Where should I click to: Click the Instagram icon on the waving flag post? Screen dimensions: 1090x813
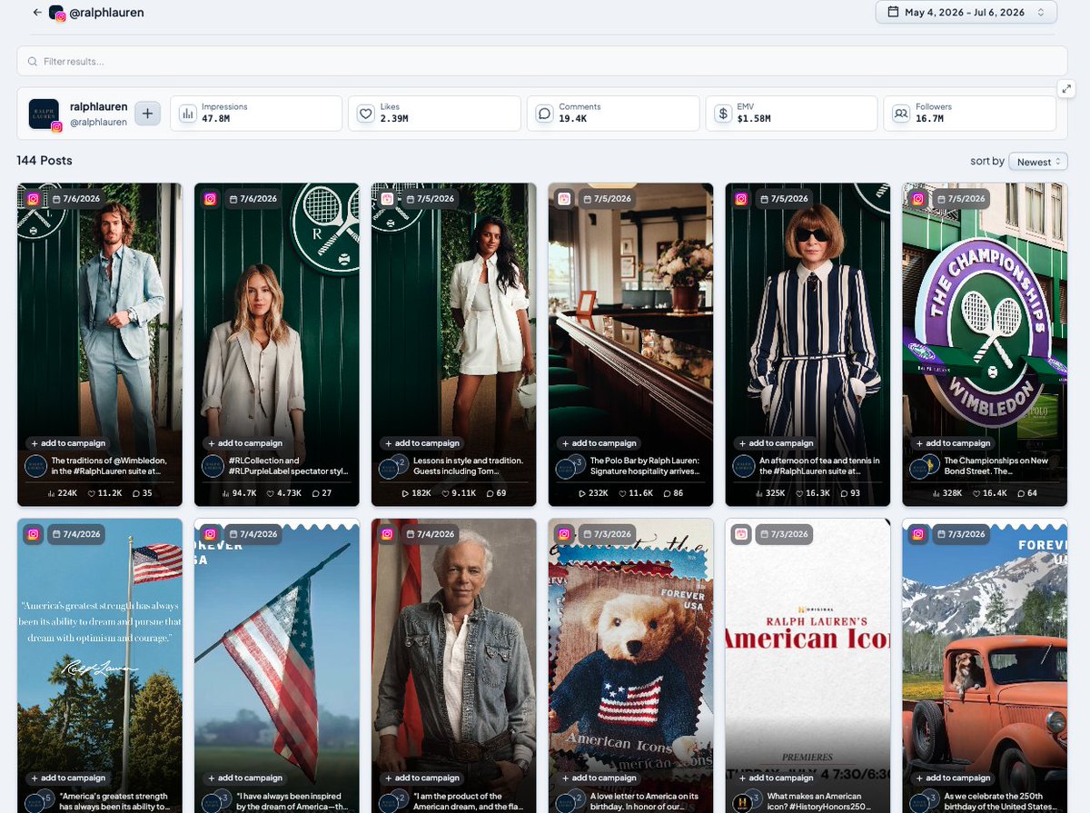[210, 534]
